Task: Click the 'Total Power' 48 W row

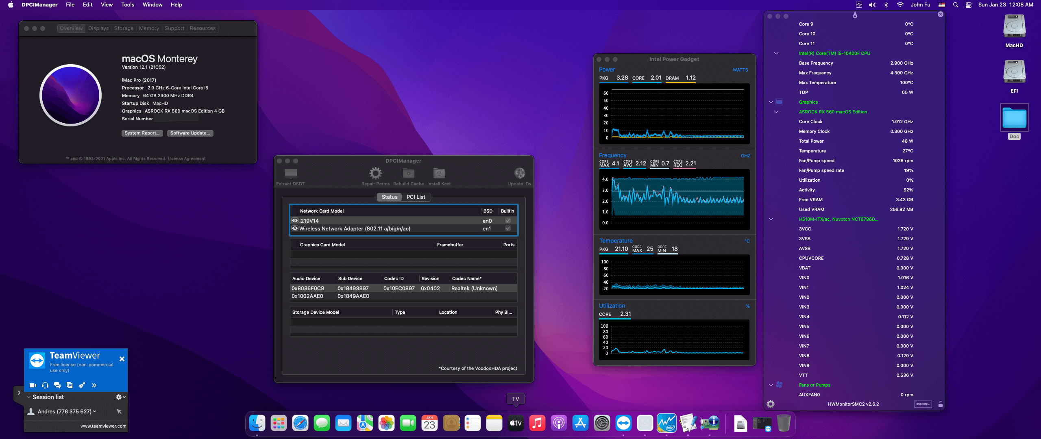Action: click(856, 141)
